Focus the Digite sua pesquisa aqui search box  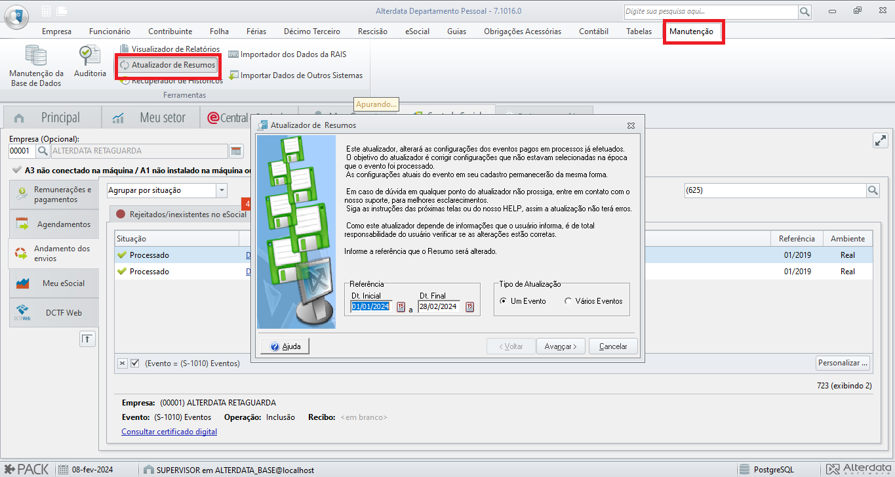pos(711,12)
